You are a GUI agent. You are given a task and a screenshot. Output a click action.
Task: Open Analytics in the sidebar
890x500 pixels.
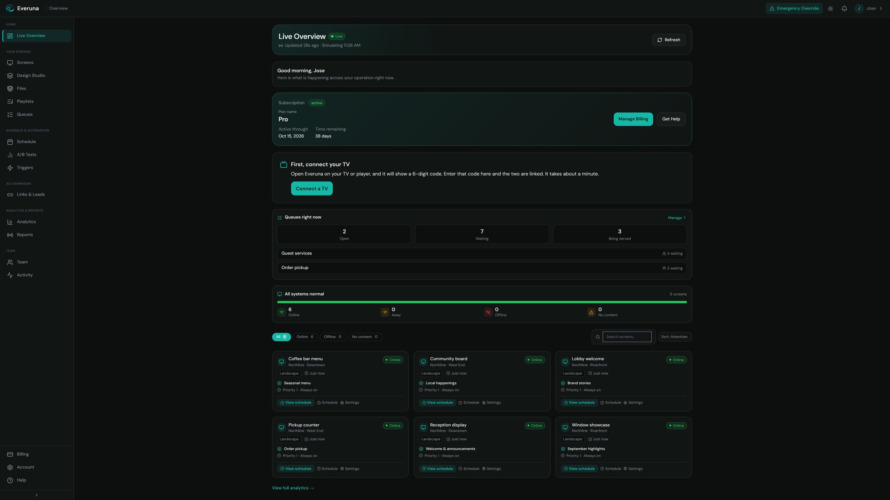pos(37,222)
